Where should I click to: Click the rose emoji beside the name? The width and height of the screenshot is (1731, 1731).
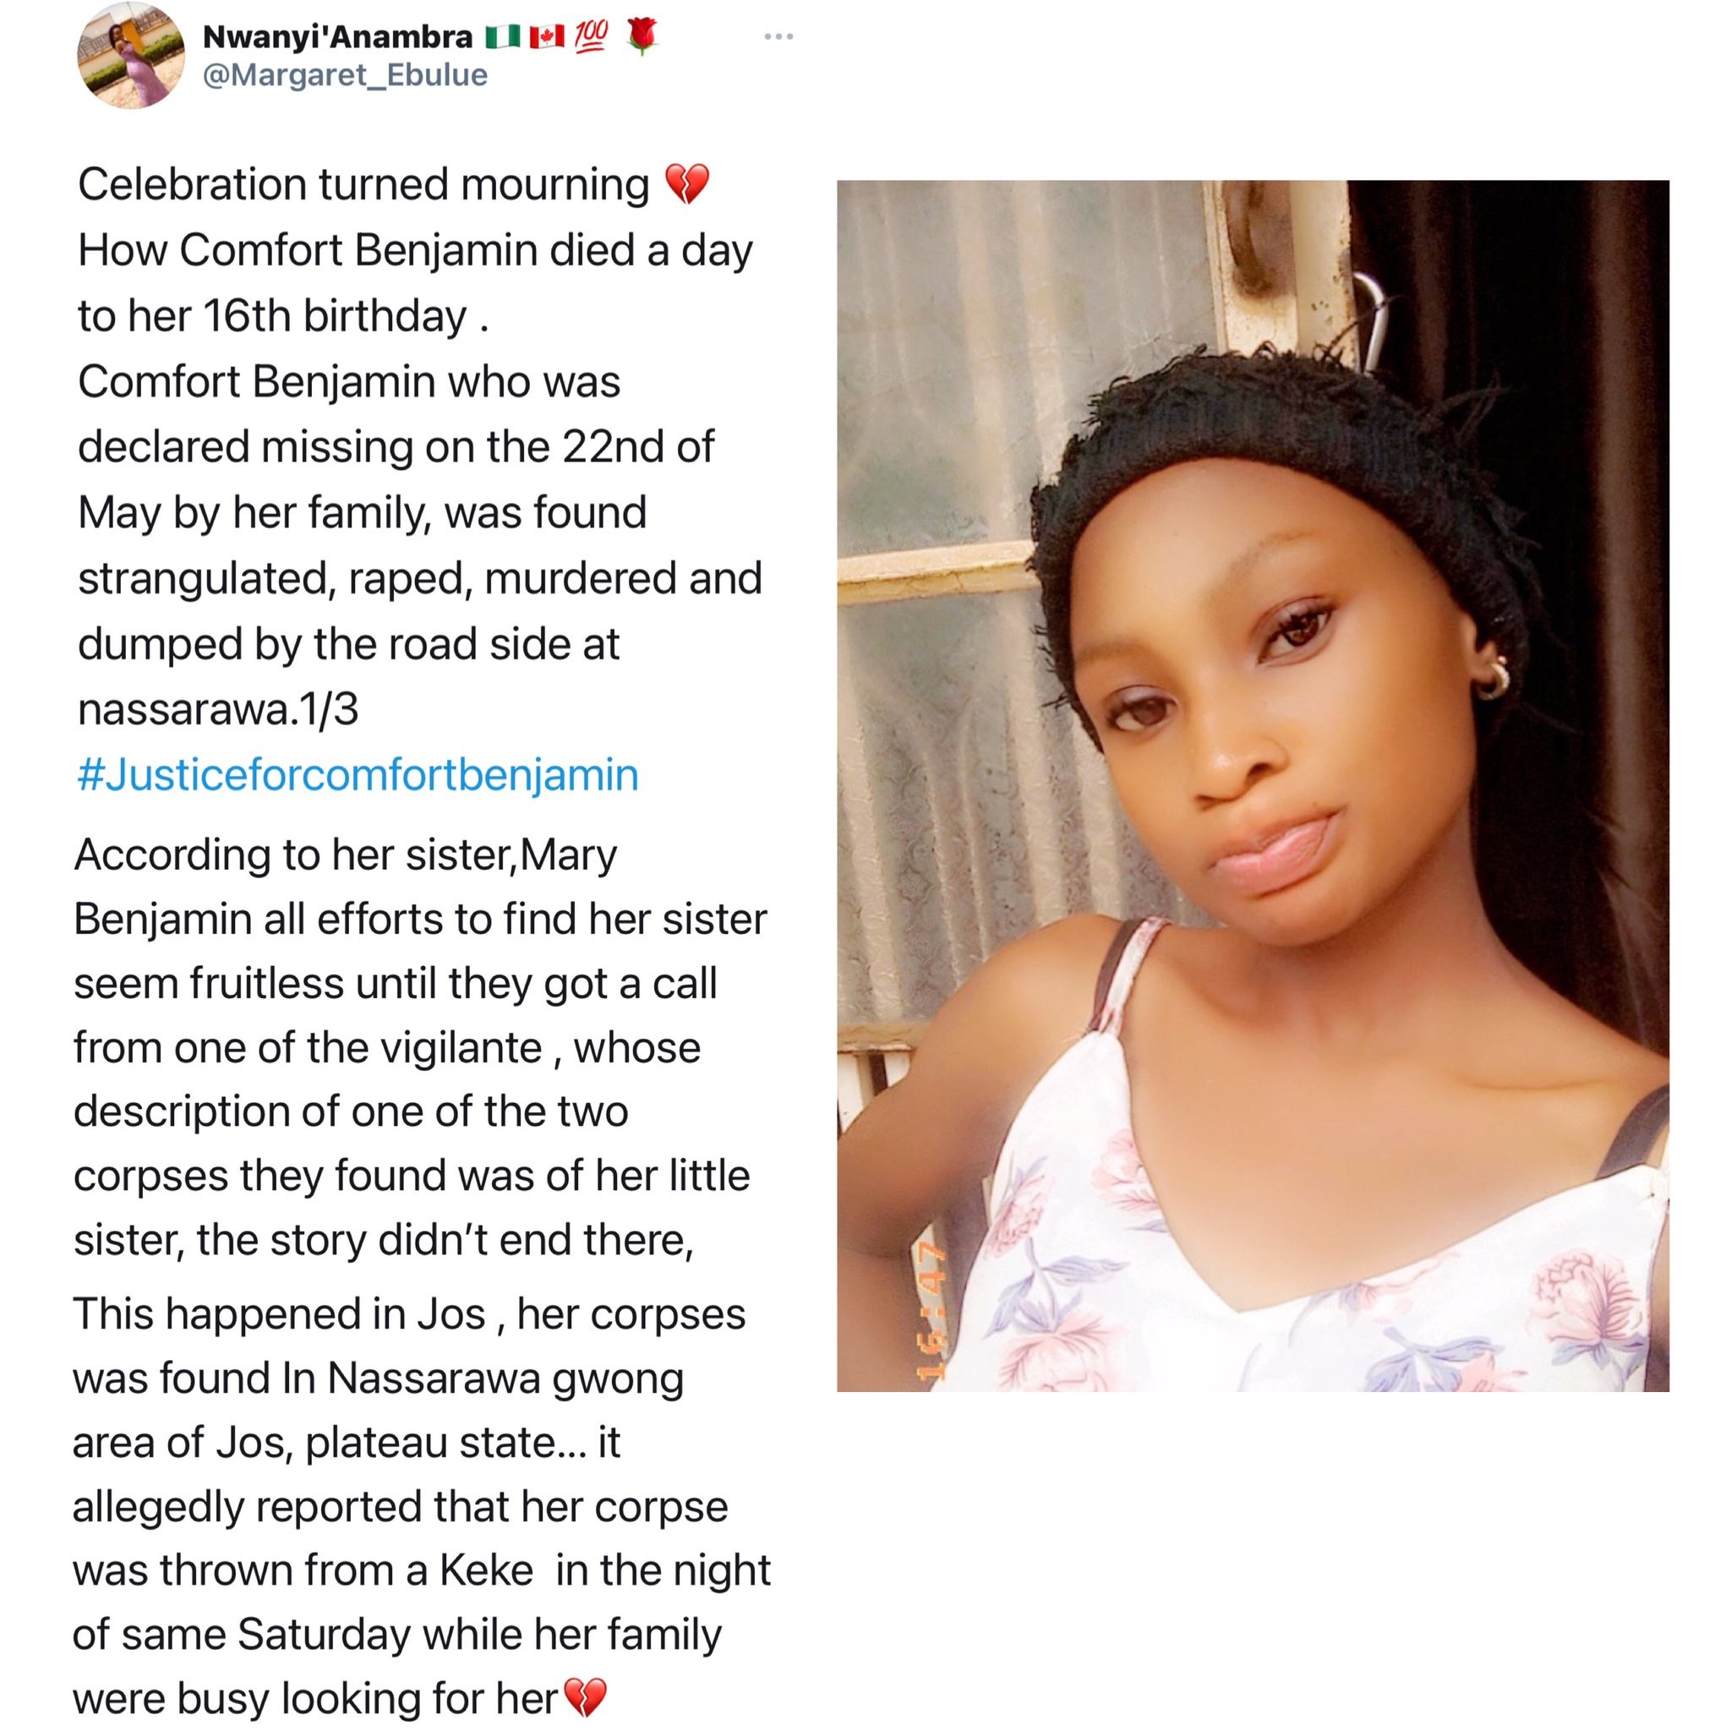click(x=641, y=35)
